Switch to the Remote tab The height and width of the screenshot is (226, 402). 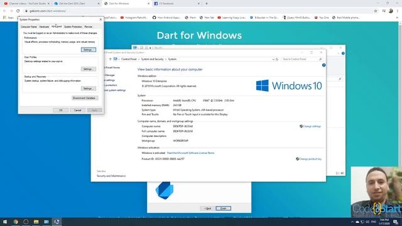click(89, 26)
